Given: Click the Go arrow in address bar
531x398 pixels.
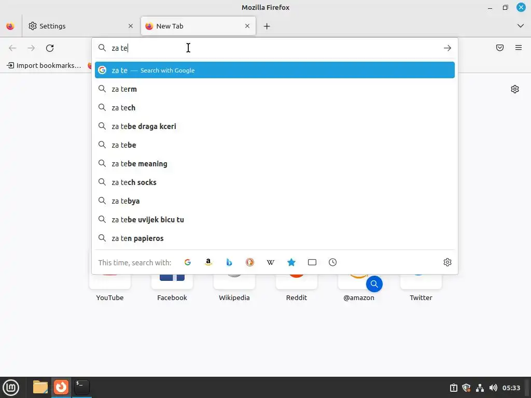Looking at the screenshot, I should 448,48.
